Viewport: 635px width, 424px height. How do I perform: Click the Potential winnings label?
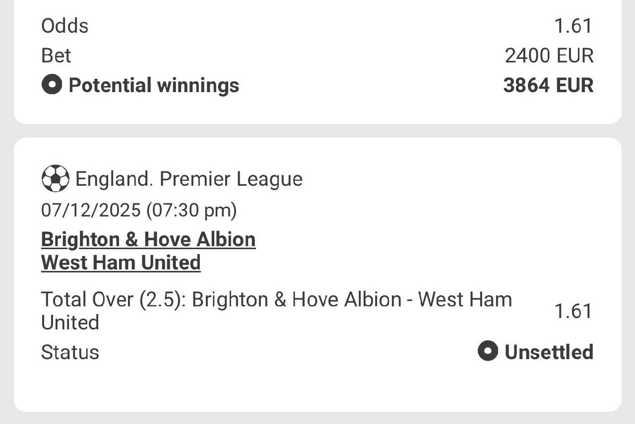click(x=154, y=85)
